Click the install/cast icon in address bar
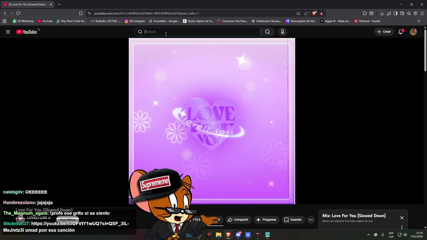 299,13
